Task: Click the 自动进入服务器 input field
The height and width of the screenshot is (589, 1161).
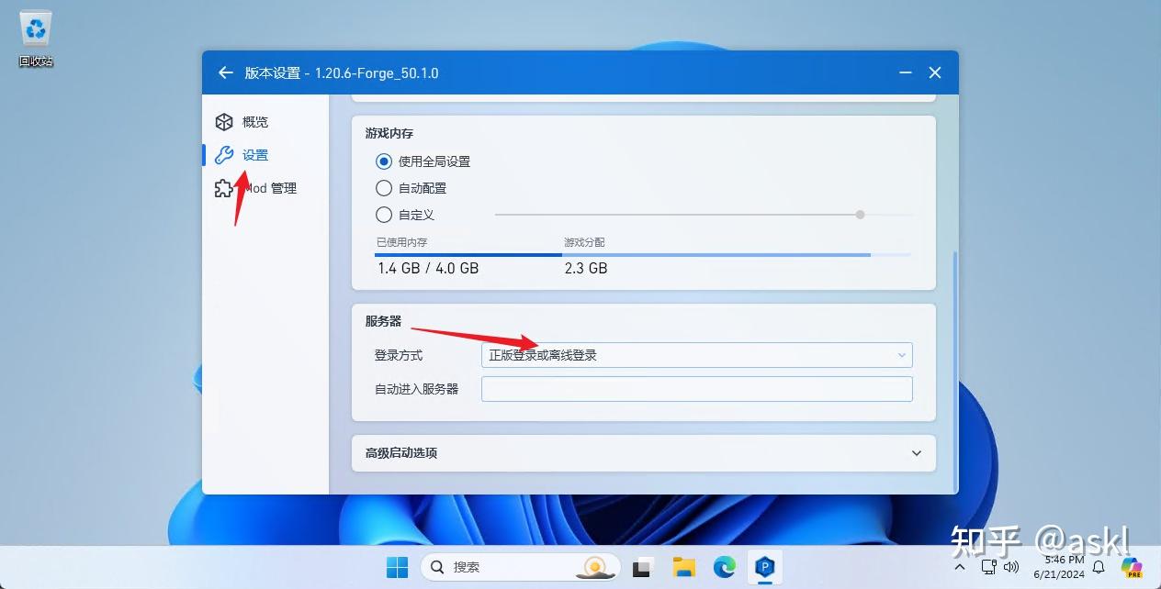Action: [696, 388]
